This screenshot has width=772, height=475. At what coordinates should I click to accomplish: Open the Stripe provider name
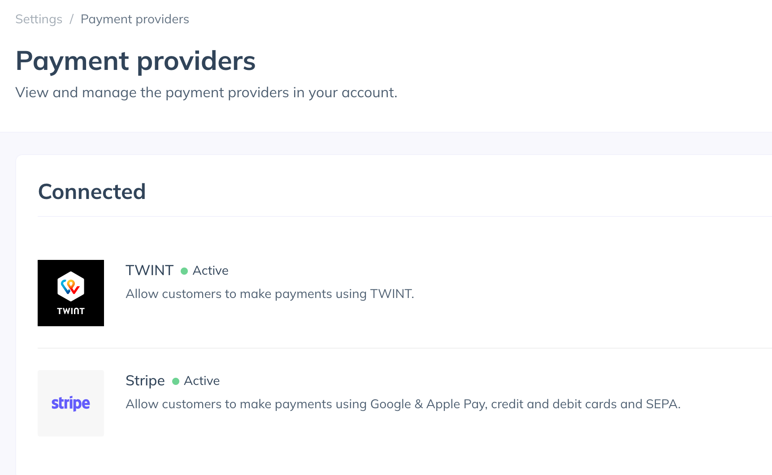145,380
